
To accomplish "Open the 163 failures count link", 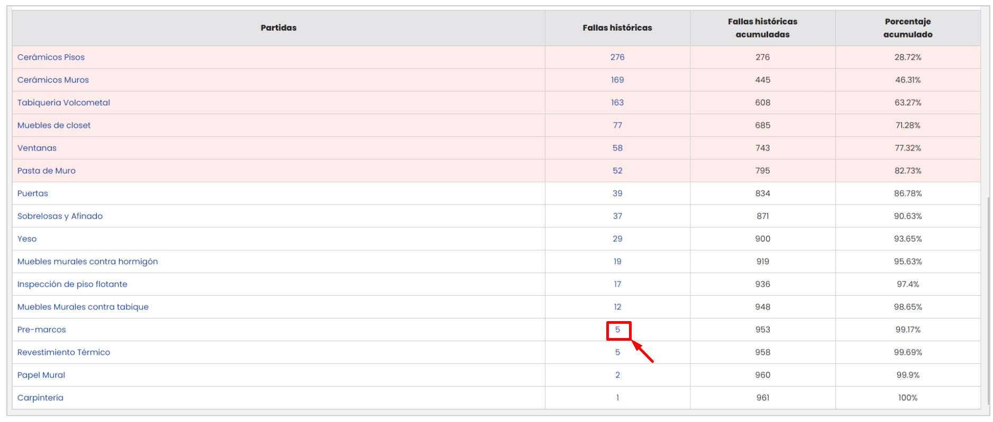I will (x=617, y=102).
